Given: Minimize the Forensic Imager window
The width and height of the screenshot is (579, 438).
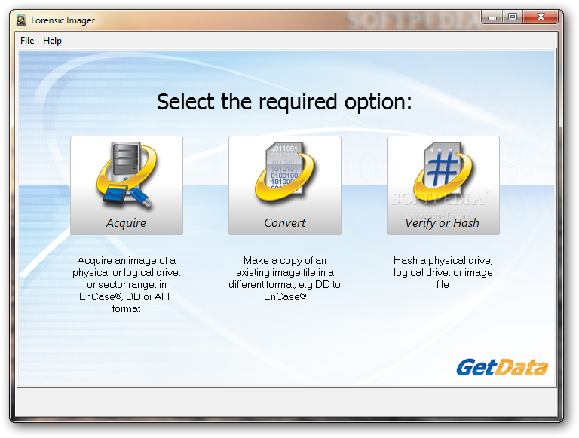Looking at the screenshot, I should (x=492, y=17).
